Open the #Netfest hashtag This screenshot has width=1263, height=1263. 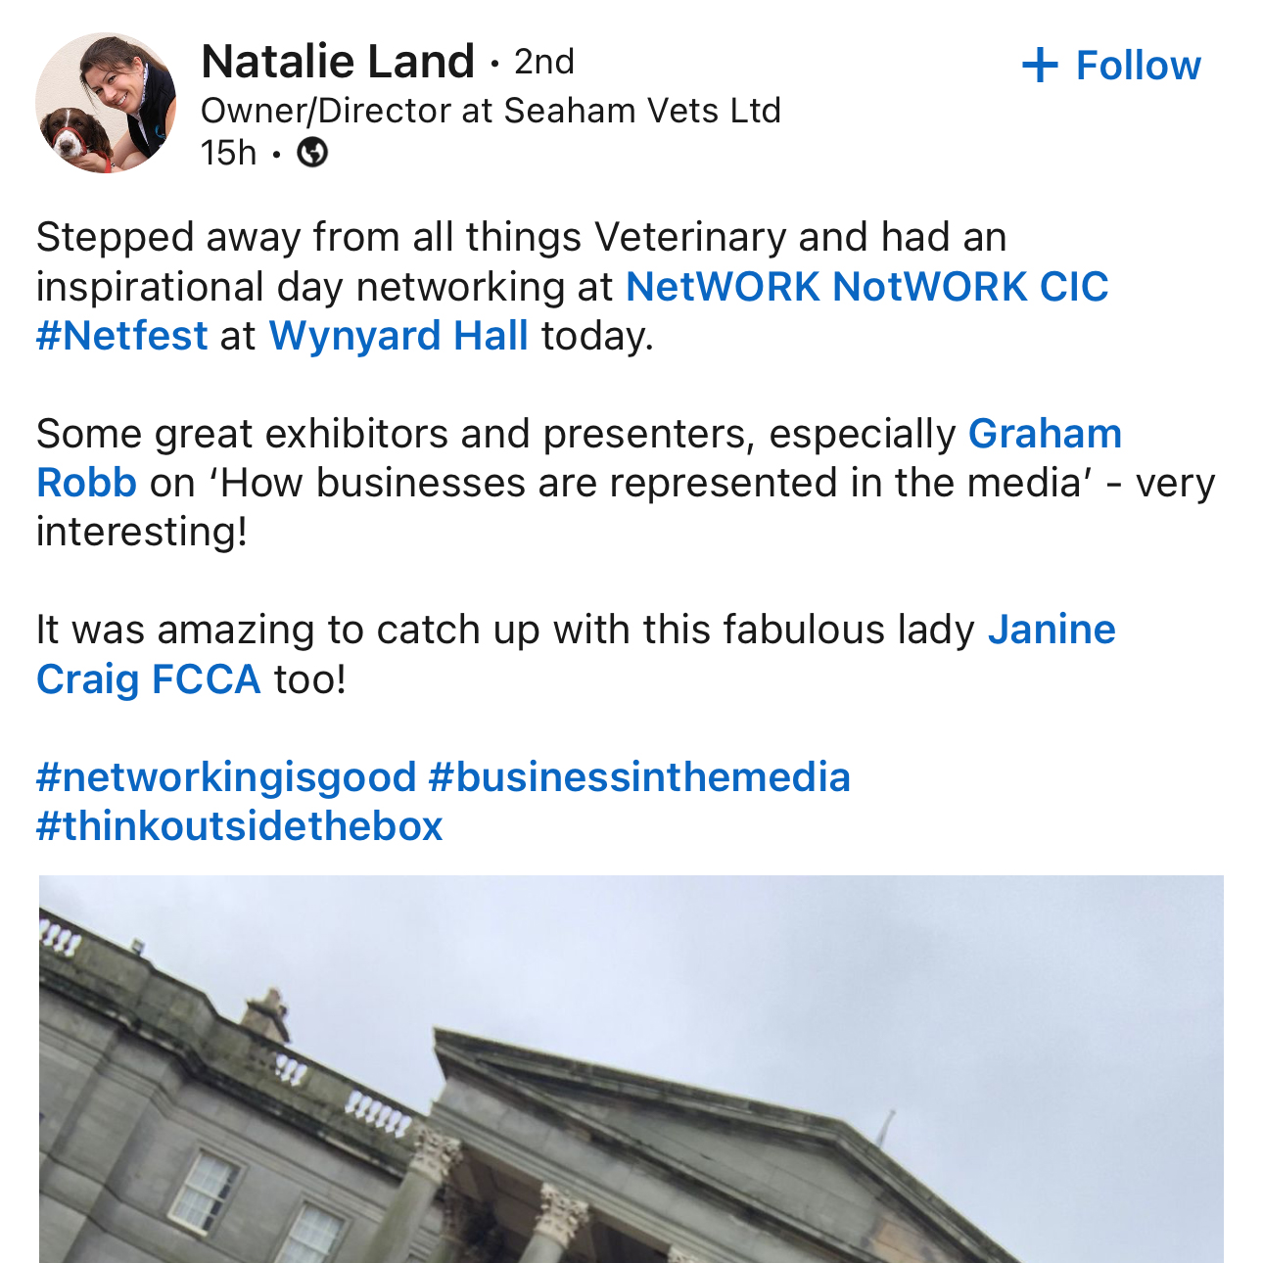[x=122, y=336]
